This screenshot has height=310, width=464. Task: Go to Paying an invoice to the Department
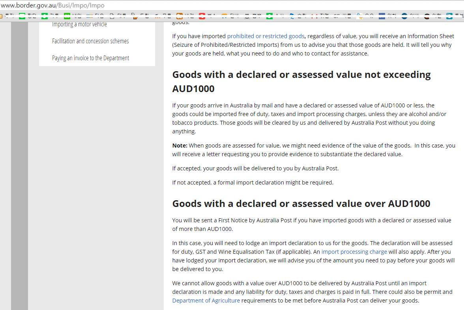point(90,58)
